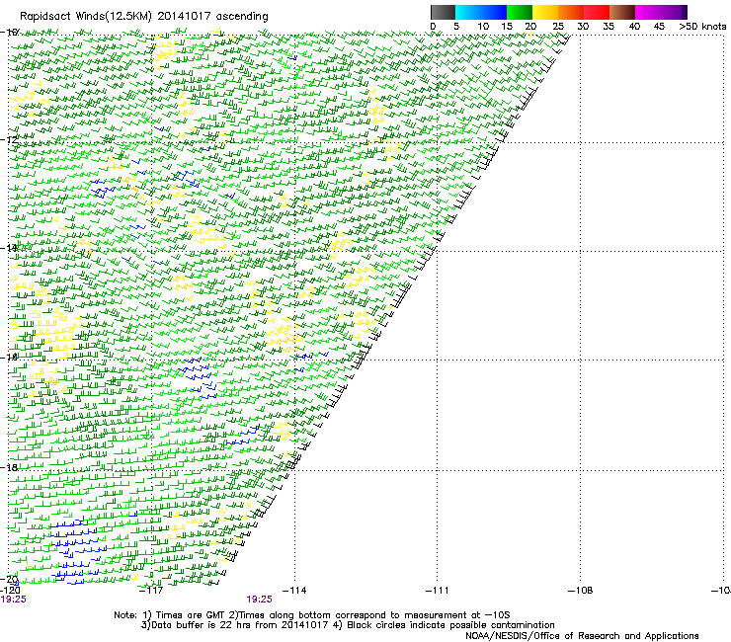Click the brown 35-40 knots color segment
This screenshot has width=731, height=642.
[x=622, y=12]
